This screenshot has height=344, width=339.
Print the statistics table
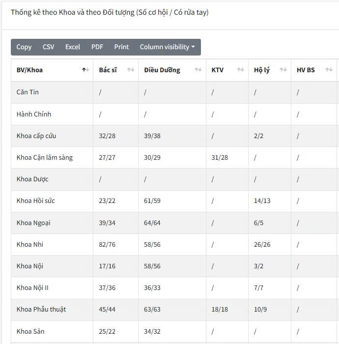(121, 47)
